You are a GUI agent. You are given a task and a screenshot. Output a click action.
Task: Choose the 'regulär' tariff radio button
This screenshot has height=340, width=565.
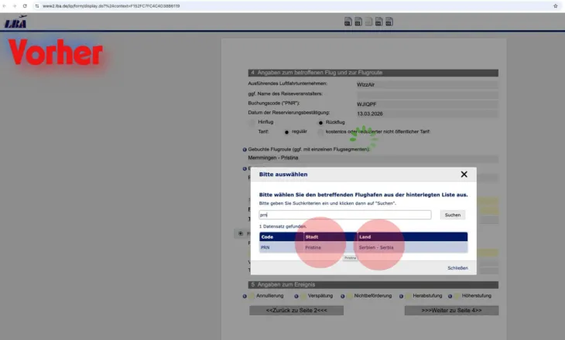286,132
